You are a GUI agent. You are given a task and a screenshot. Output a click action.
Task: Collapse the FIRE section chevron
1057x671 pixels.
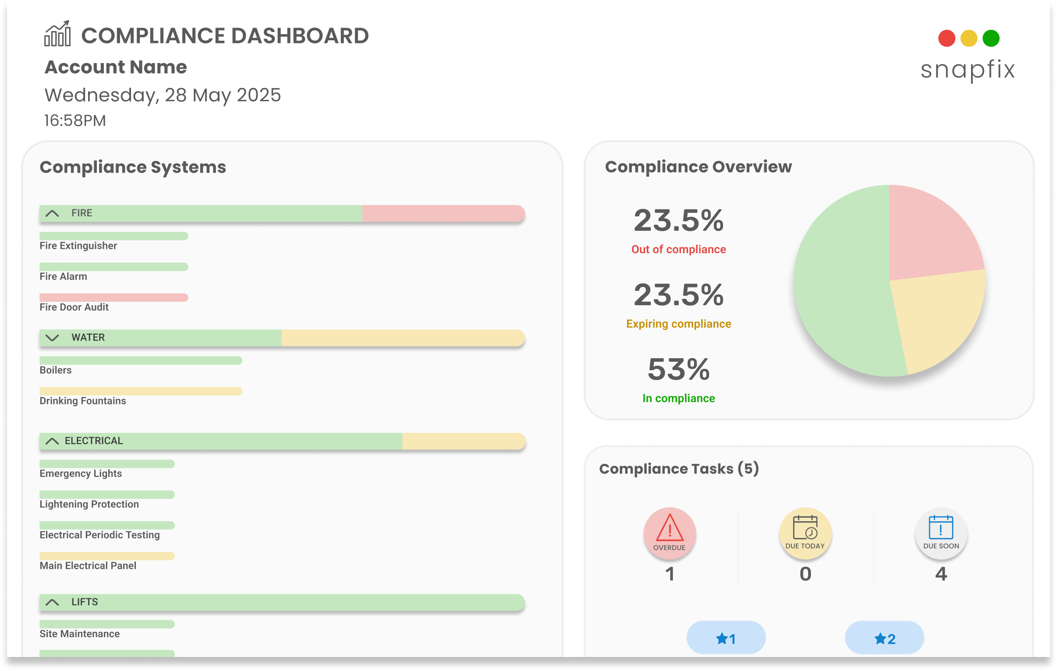click(52, 214)
